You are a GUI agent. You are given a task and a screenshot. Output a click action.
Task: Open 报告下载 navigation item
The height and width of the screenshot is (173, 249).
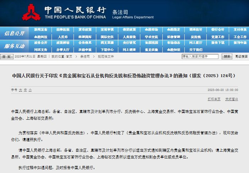[218, 43]
